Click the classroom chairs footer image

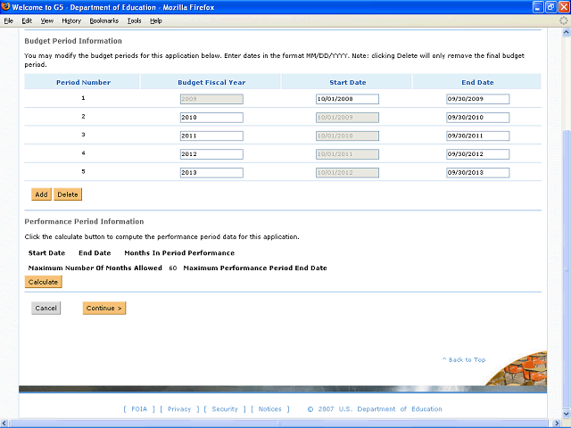[517, 368]
